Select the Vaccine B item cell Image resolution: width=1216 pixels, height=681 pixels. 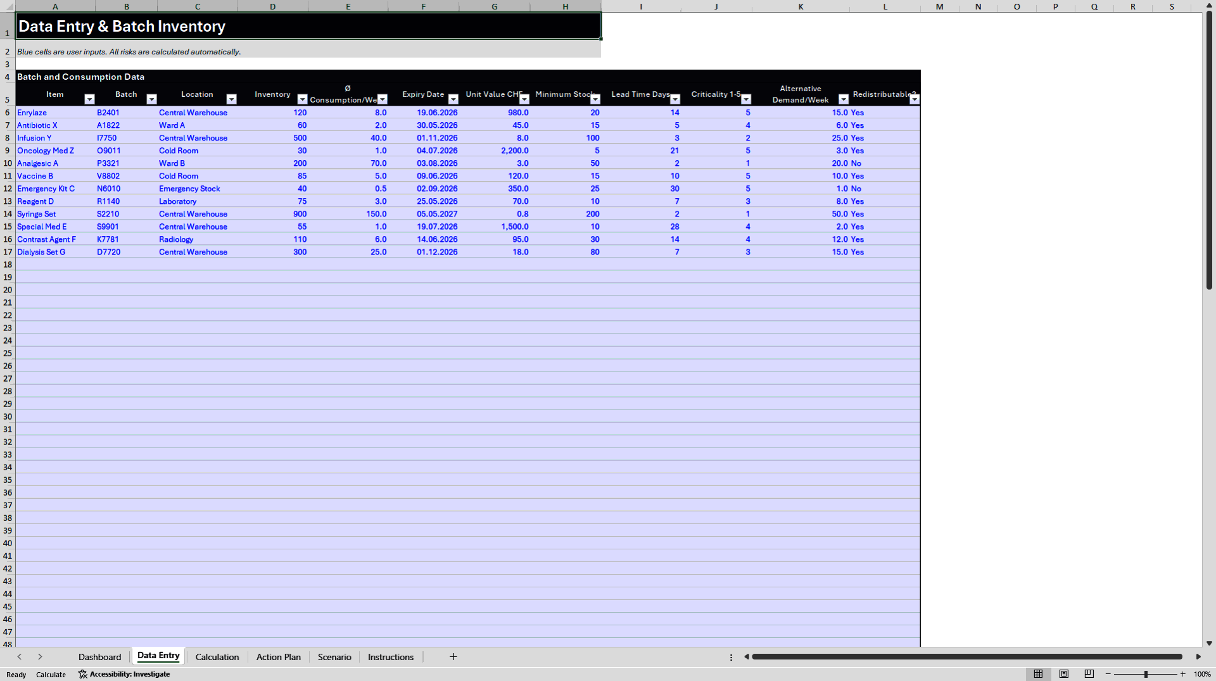pos(55,176)
